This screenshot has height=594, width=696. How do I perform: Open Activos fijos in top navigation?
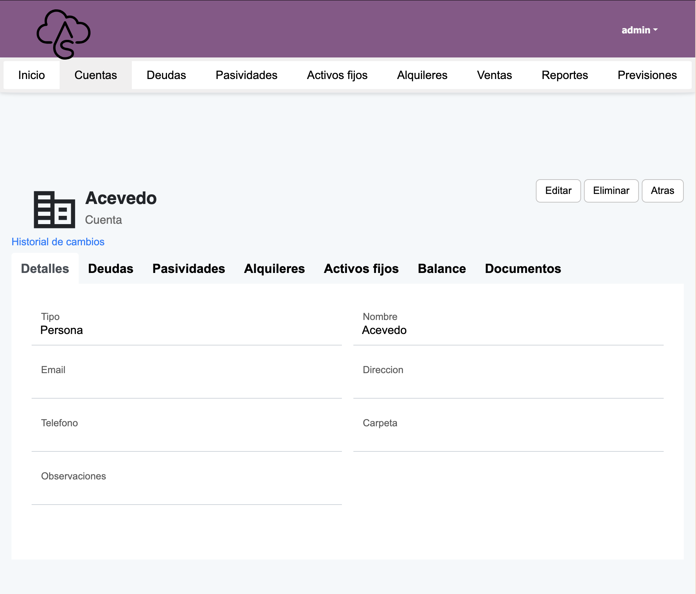337,75
